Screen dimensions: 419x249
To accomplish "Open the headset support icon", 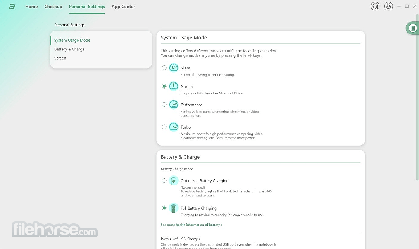I will tap(375, 6).
